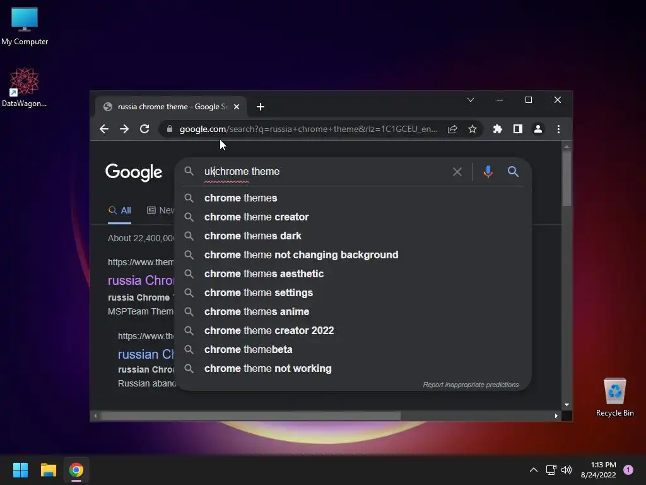Click the scroll down arrow

click(x=567, y=405)
